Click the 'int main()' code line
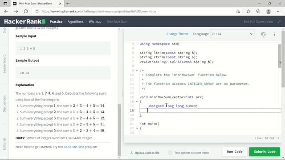285x160 pixels. pos(150,124)
